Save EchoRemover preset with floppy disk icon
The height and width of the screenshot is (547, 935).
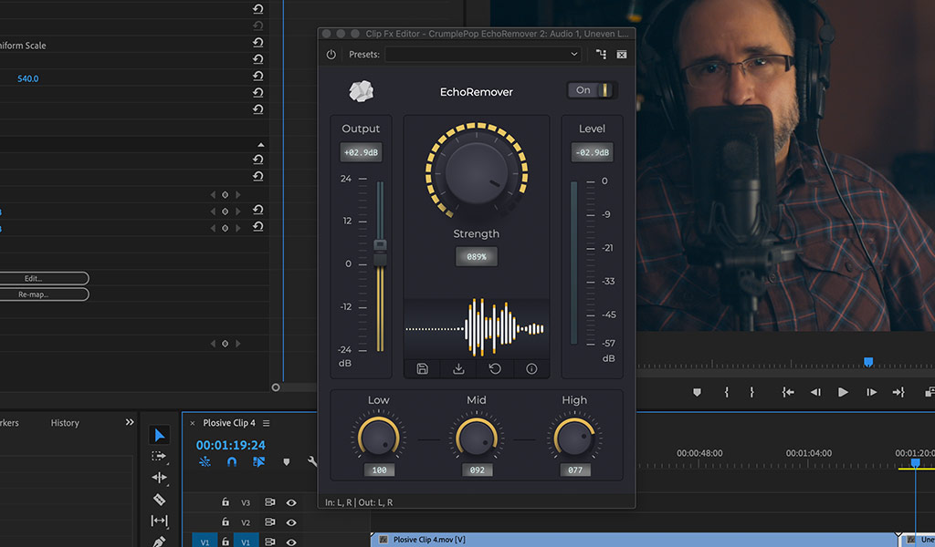click(x=422, y=369)
